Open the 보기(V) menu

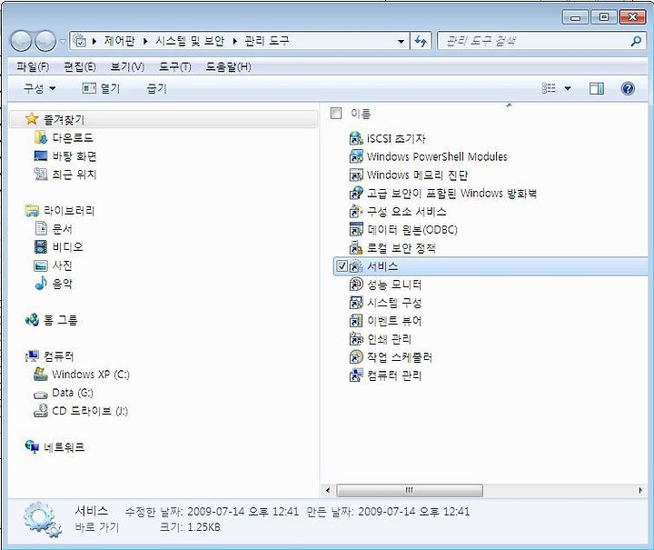[x=127, y=66]
